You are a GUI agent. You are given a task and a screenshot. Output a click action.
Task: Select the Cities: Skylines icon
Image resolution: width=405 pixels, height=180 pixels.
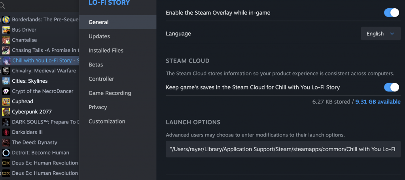click(6, 81)
